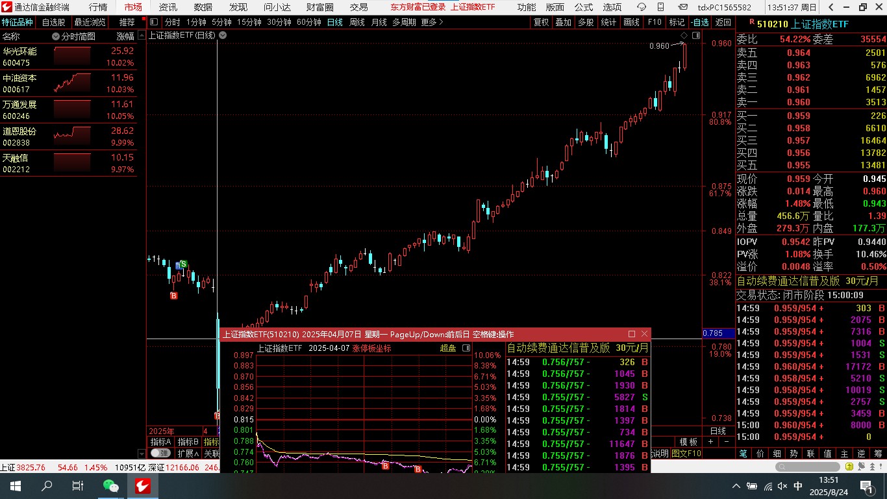This screenshot has width=887, height=499.
Task: Click the 返回 return button
Action: coord(723,22)
